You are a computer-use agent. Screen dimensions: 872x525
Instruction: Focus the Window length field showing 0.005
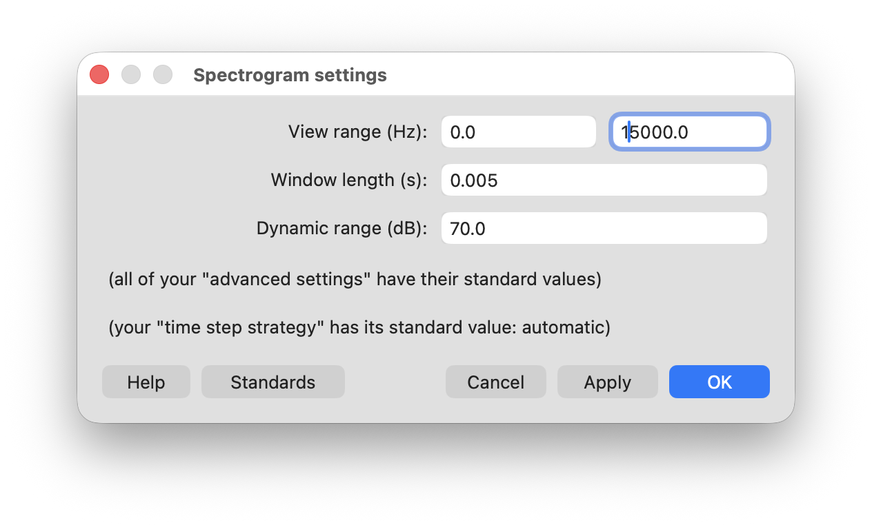click(x=604, y=180)
